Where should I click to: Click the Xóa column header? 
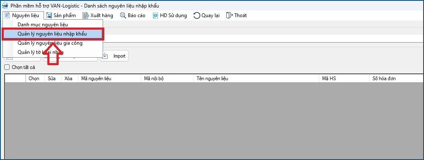[70, 79]
